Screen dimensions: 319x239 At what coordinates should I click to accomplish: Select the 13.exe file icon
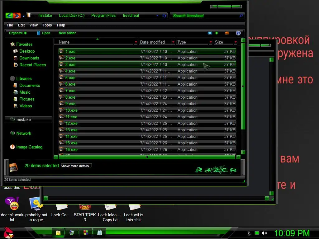[62, 129]
